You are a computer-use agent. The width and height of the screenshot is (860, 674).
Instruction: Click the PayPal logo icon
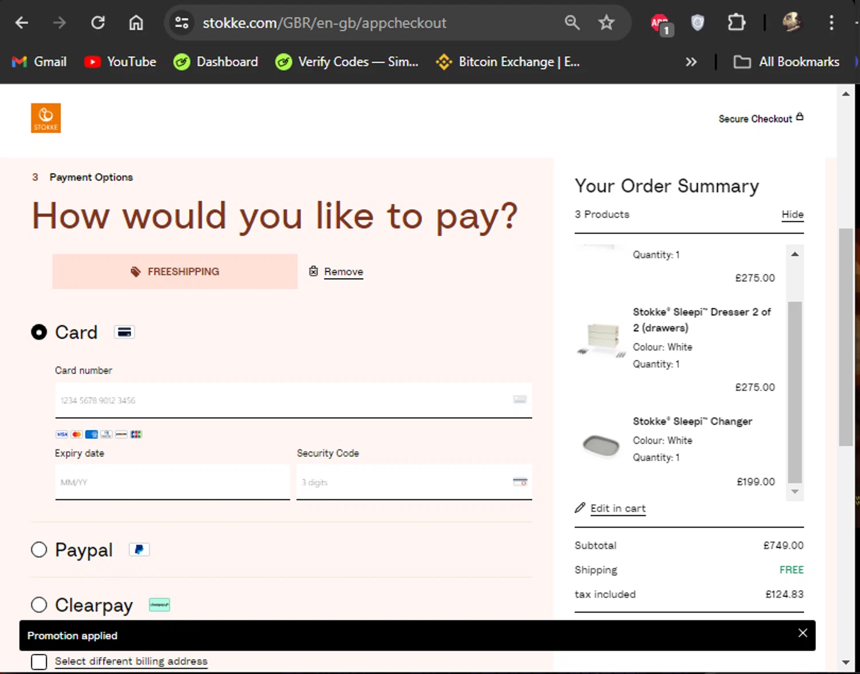pos(139,550)
